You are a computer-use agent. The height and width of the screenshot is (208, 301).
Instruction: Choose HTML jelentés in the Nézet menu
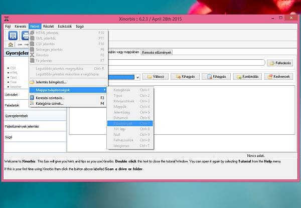click(x=68, y=33)
